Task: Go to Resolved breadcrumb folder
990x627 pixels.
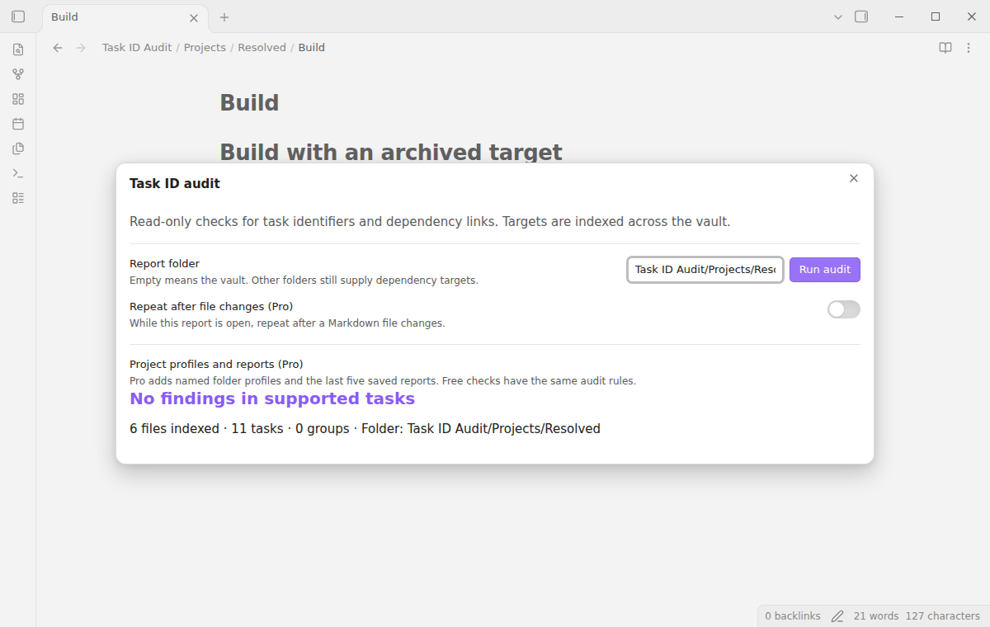Action: pos(262,48)
